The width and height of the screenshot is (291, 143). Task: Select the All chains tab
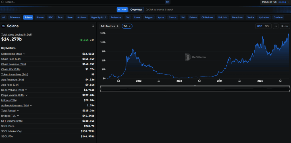pyautogui.click(x=3, y=17)
